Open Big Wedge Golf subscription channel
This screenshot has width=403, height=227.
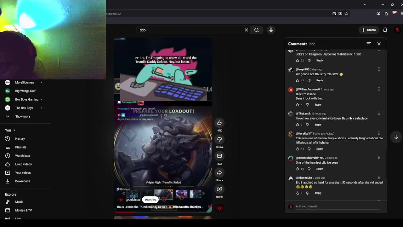click(x=25, y=91)
